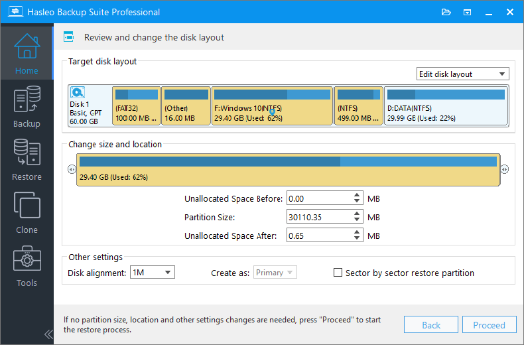Image resolution: width=524 pixels, height=345 pixels.
Task: Increase Unallocated Space Before value
Action: click(x=357, y=195)
